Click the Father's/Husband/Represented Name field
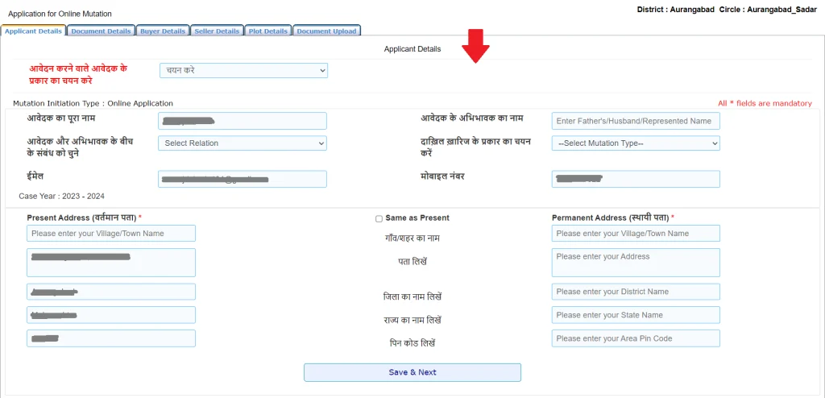 tap(636, 121)
